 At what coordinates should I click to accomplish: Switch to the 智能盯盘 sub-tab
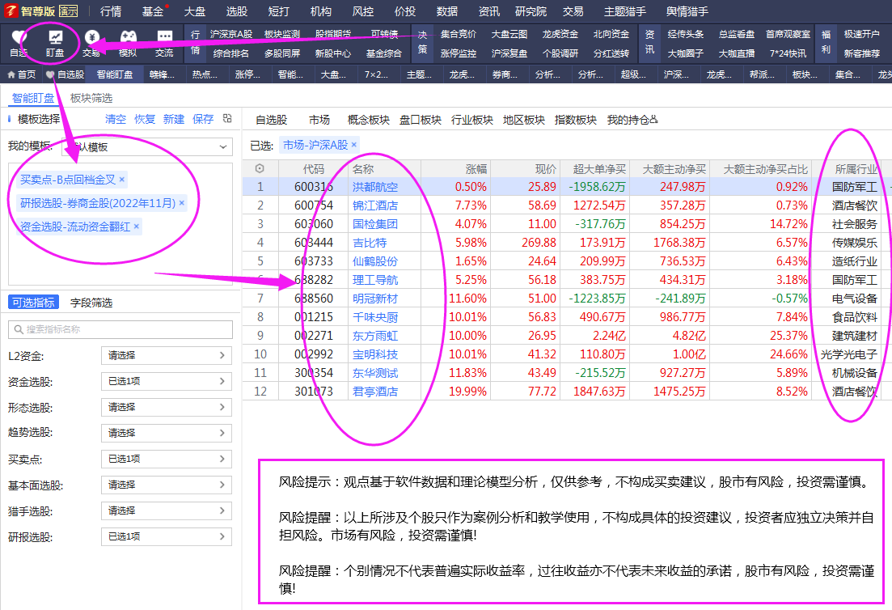tap(33, 99)
